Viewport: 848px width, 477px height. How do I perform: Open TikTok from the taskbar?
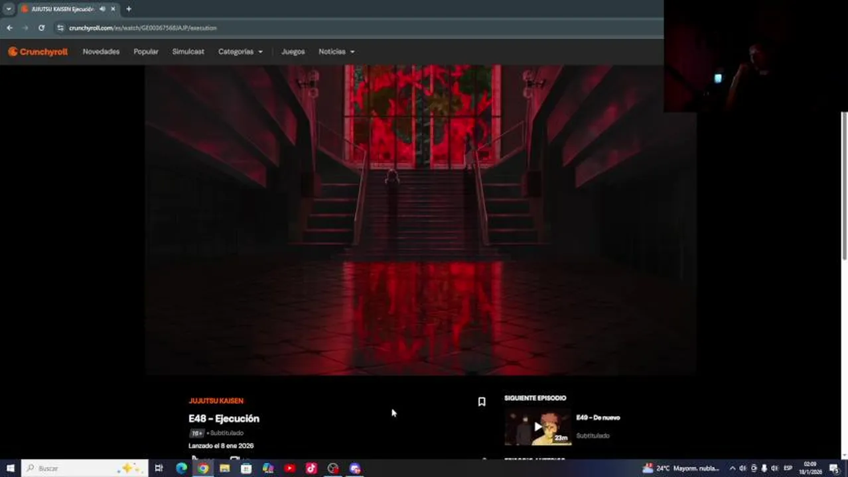[311, 468]
